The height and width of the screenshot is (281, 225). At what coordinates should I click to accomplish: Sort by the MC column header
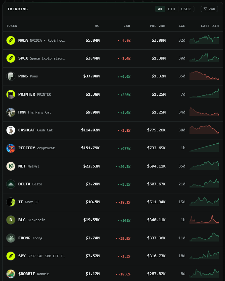coord(97,26)
